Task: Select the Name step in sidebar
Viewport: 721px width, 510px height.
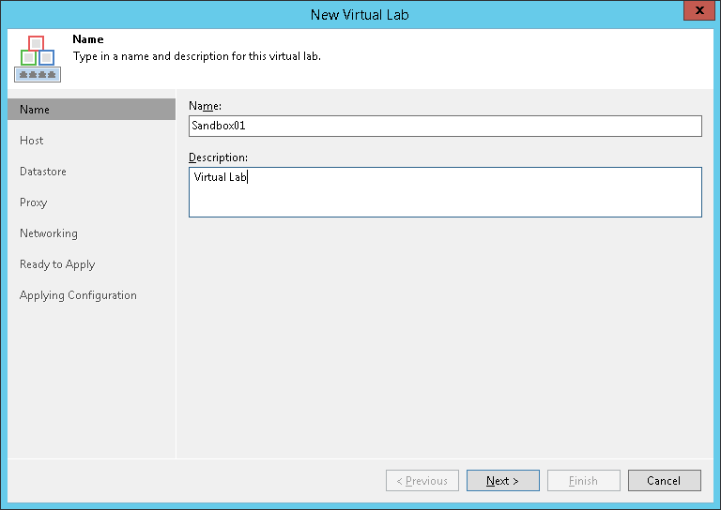Action: pyautogui.click(x=91, y=110)
